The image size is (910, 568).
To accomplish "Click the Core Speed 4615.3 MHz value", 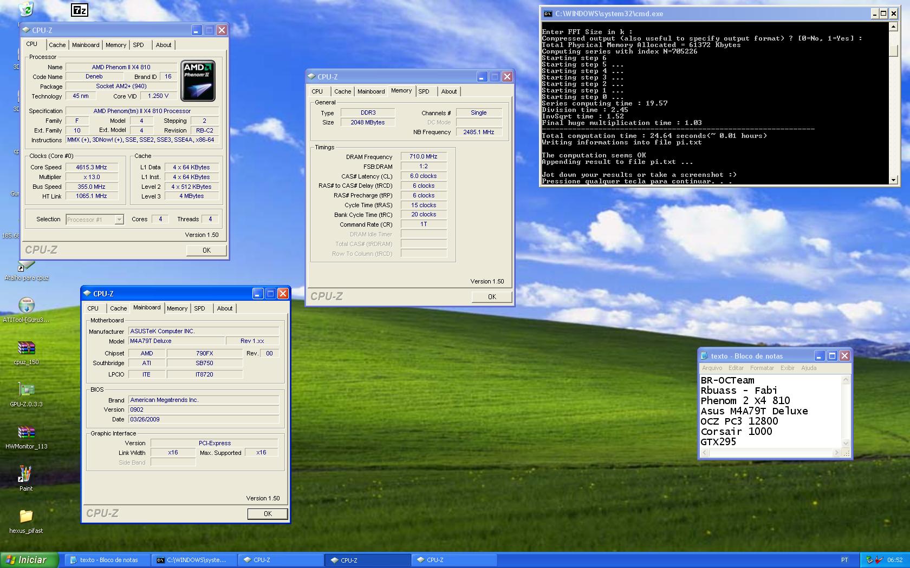I will 92,167.
